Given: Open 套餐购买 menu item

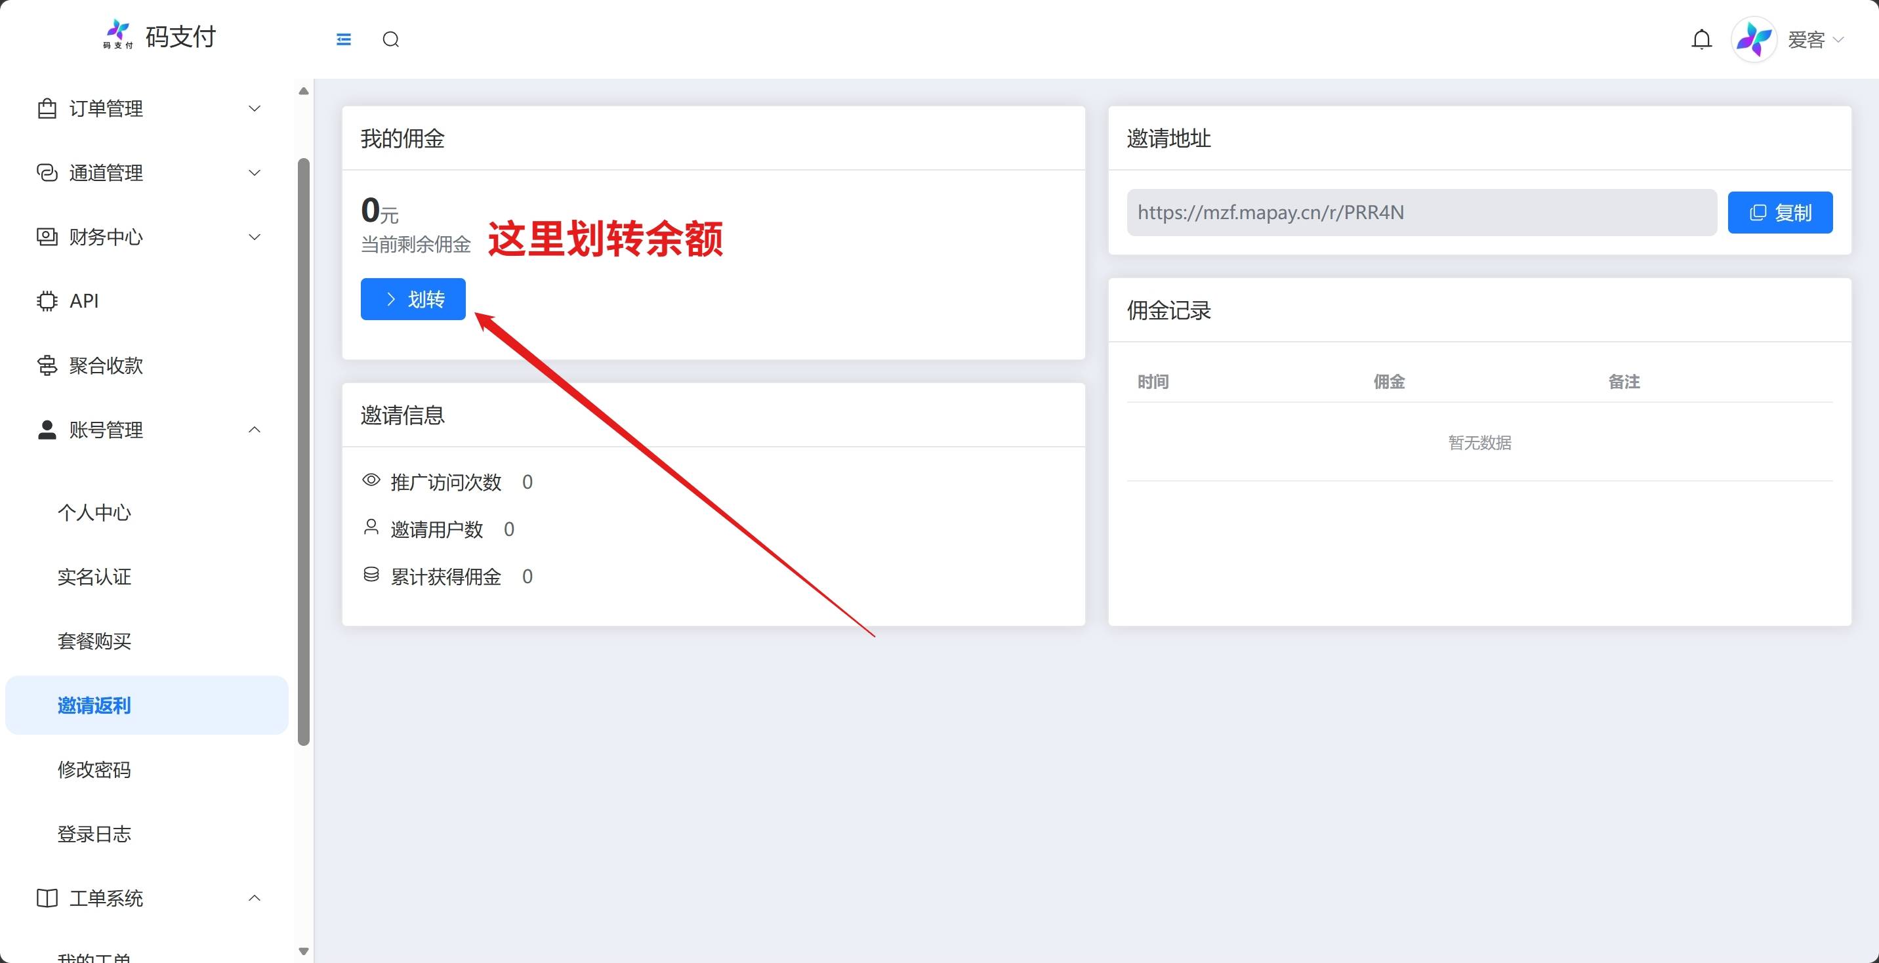Looking at the screenshot, I should (x=94, y=642).
